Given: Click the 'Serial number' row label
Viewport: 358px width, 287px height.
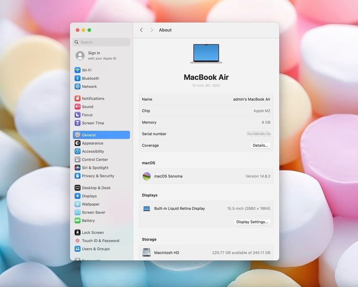Looking at the screenshot, I should pos(154,134).
